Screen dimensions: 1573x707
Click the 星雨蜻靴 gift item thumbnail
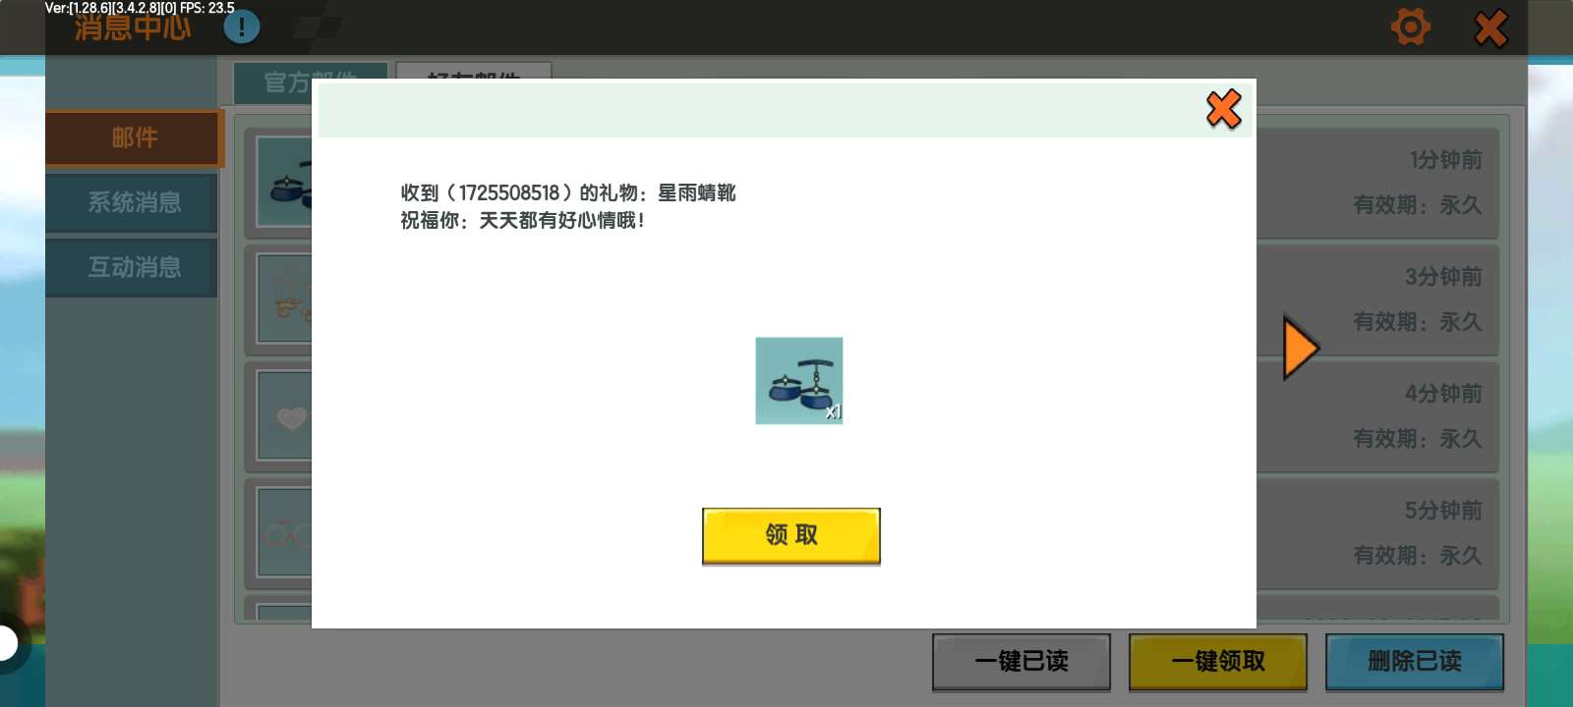(x=799, y=381)
